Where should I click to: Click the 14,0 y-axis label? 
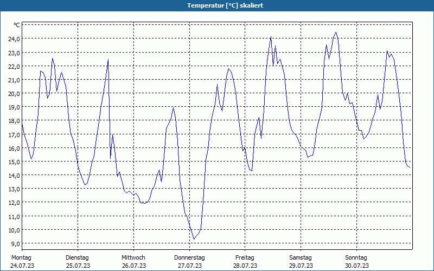click(14, 176)
